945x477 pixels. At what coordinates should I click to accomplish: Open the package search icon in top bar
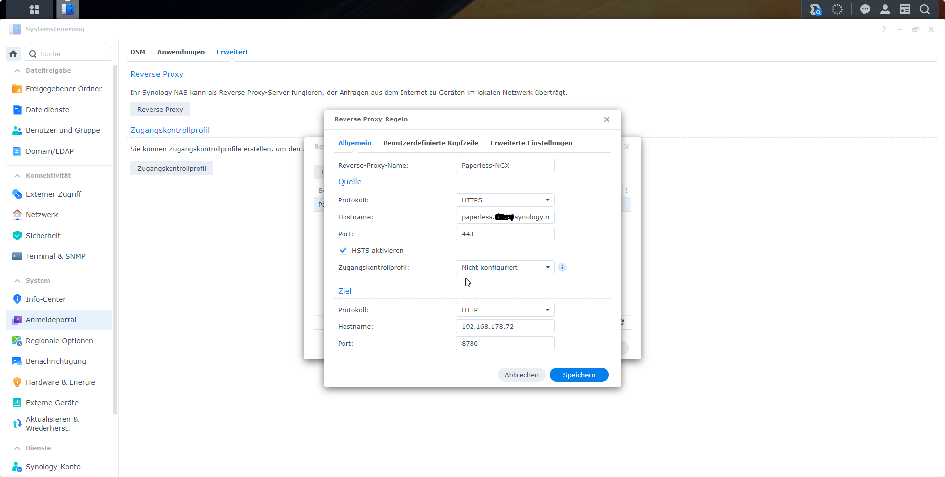[x=816, y=9]
